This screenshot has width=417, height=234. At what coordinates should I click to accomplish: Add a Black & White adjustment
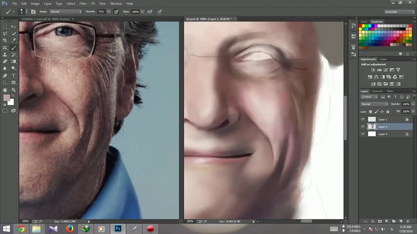tap(382, 77)
